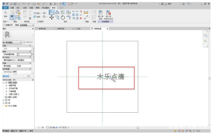This screenshot has height=135, width=213.
Task: Click the red X Delete icon
Action: 81,18
